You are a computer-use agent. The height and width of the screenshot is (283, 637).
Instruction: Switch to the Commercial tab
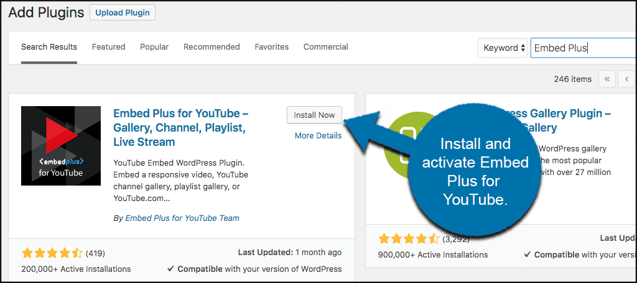pos(326,47)
